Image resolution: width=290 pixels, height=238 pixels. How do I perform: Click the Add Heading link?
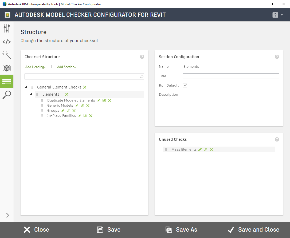[36, 67]
